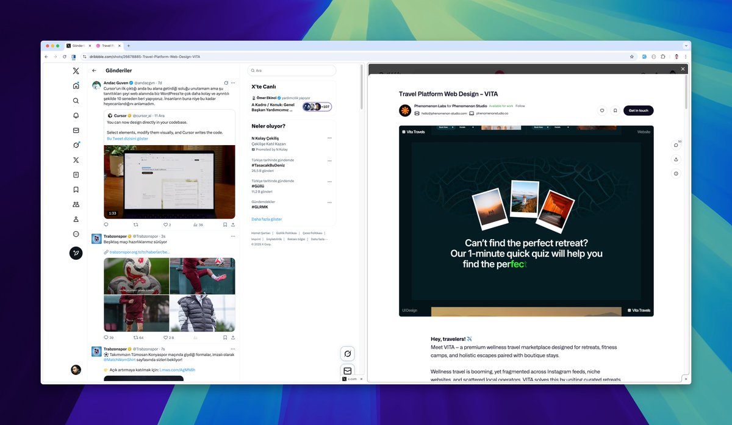This screenshot has height=425, width=732.
Task: Share the Dribbble shot
Action: point(676,159)
